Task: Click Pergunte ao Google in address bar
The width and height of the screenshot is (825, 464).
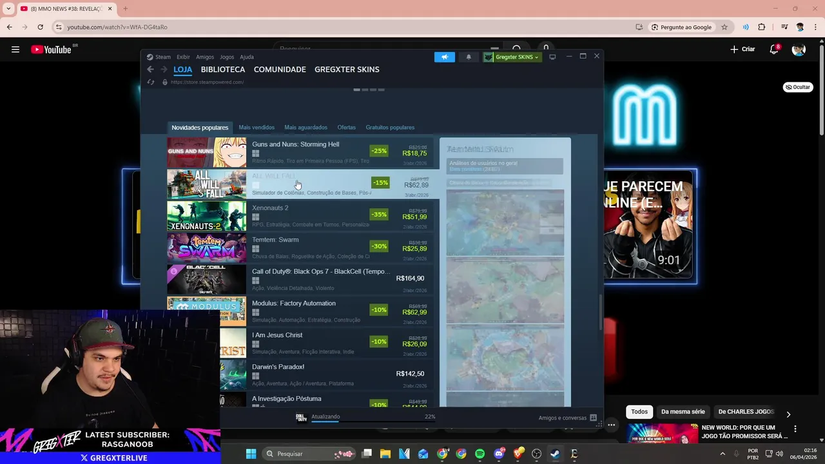Action: tap(681, 27)
